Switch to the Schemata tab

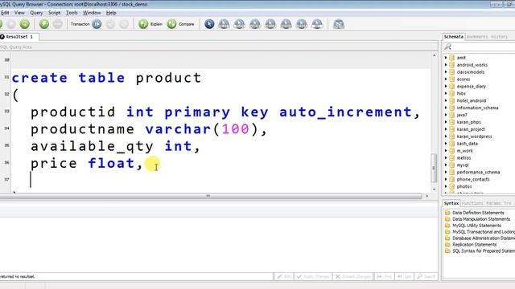(x=454, y=37)
